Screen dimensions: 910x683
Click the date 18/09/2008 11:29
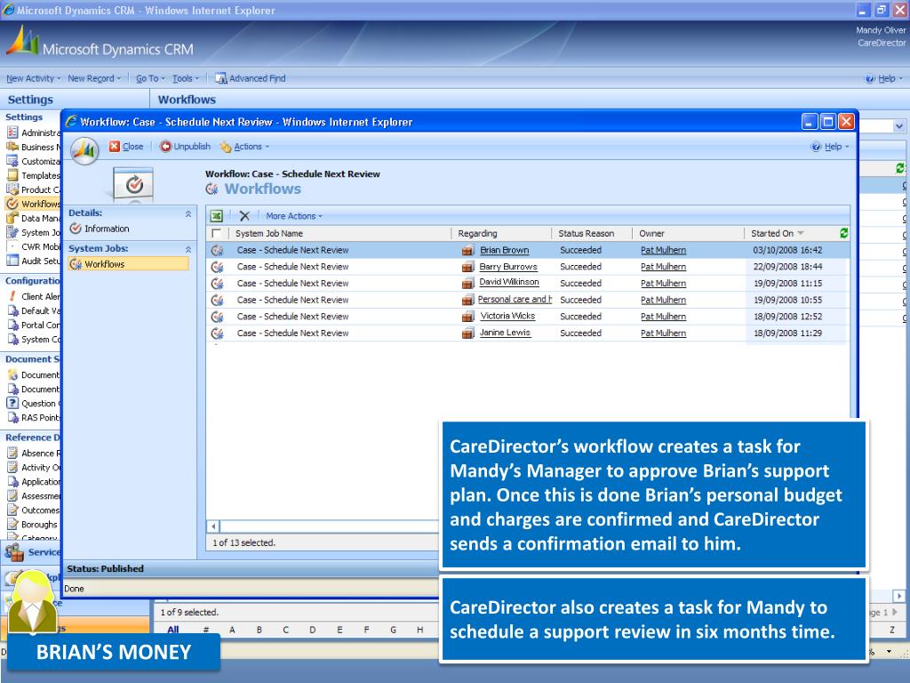coord(787,333)
